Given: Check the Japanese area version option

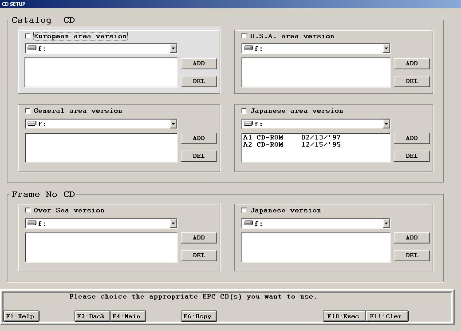Looking at the screenshot, I should [244, 111].
